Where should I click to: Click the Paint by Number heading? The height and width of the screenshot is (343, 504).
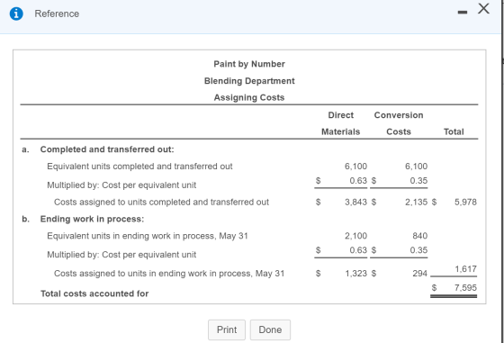249,64
